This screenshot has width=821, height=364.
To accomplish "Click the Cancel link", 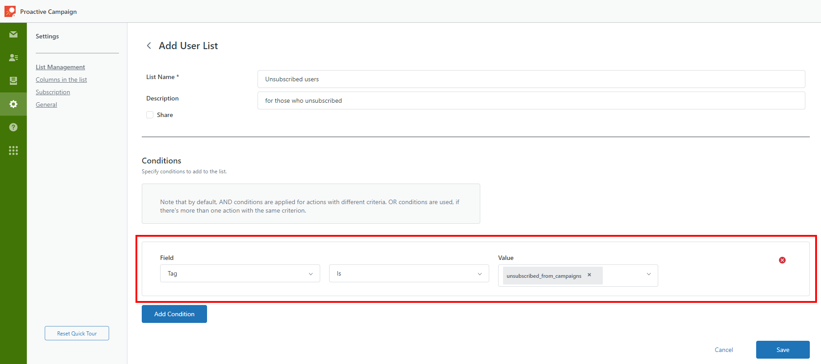I will click(724, 350).
